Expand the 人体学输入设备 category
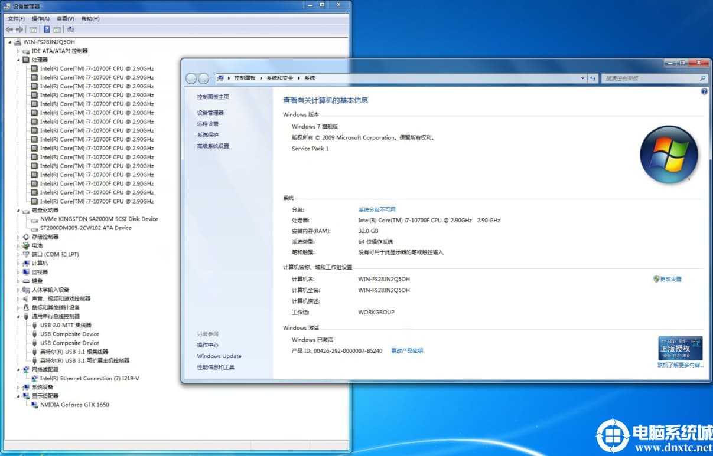This screenshot has width=713, height=456. (18, 290)
